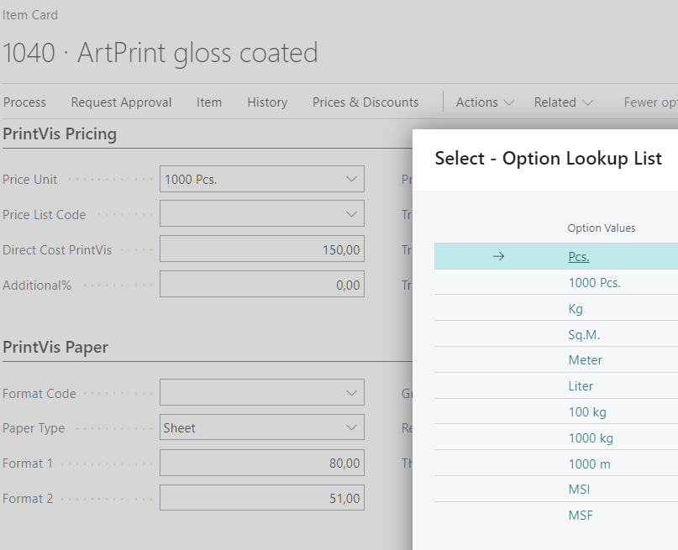
Task: Select the Sq.M. option
Action: point(584,334)
